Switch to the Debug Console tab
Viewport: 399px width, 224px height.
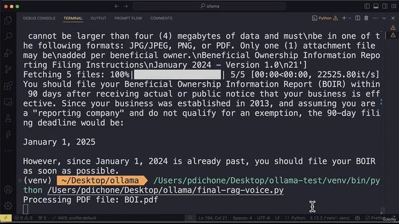click(39, 18)
